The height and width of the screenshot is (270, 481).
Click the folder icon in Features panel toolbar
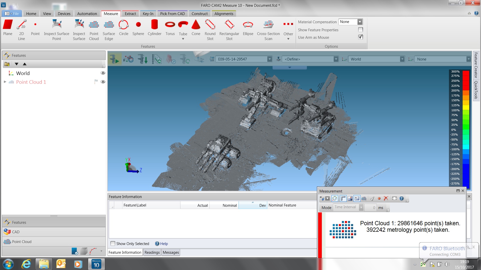click(x=7, y=64)
